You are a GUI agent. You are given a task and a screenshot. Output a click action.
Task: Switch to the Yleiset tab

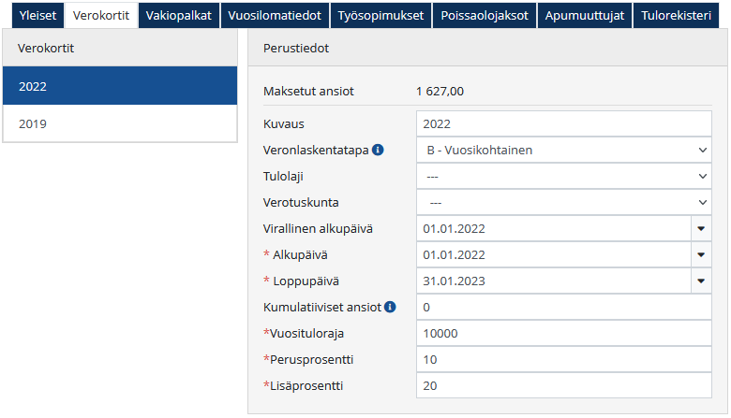coord(33,15)
